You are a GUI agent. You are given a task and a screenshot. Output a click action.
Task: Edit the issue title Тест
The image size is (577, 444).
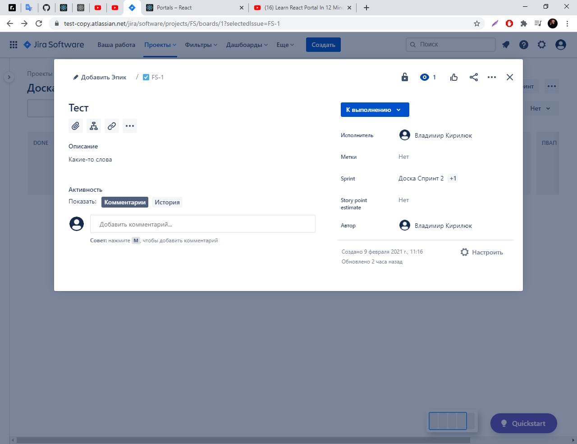click(78, 108)
